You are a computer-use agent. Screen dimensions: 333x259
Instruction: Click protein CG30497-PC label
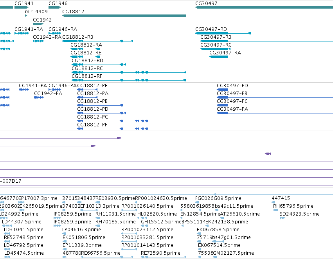coord(232,101)
